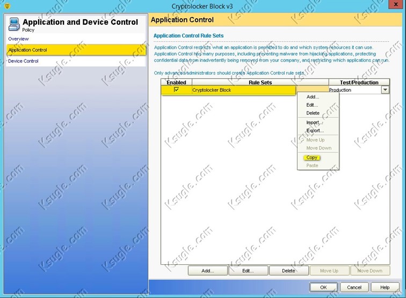The image size is (406, 298).
Task: Confirm the policy with OK
Action: [x=323, y=287]
